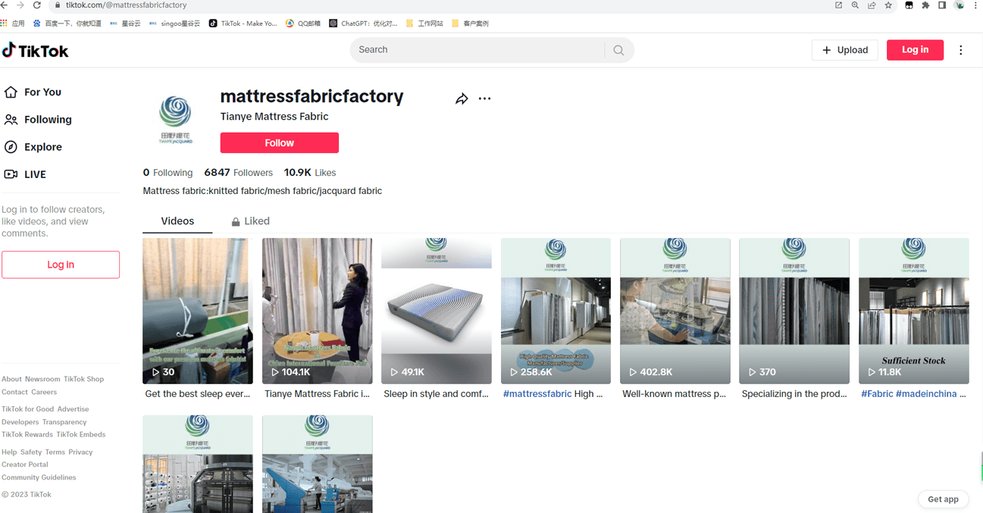Viewport: 983px width, 513px height.
Task: Open the TikTok for Good footer link
Action: click(28, 409)
